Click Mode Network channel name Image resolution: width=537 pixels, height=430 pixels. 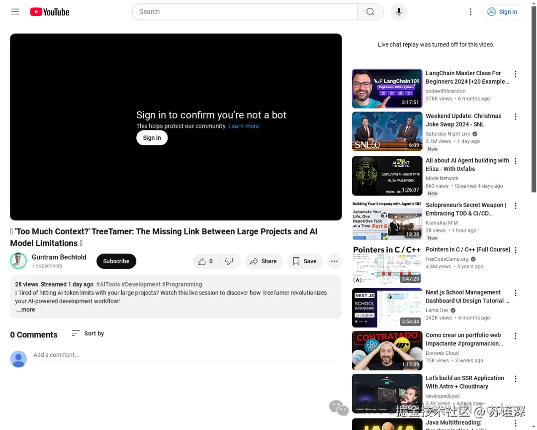pyautogui.click(x=442, y=178)
